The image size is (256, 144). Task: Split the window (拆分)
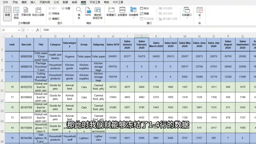(x=144, y=8)
